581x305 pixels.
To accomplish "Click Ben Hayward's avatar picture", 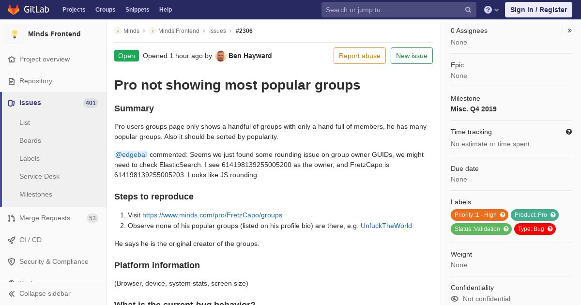I will 221,56.
